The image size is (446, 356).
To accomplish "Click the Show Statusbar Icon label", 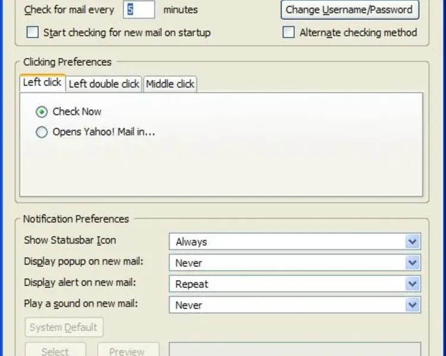I will click(70, 240).
